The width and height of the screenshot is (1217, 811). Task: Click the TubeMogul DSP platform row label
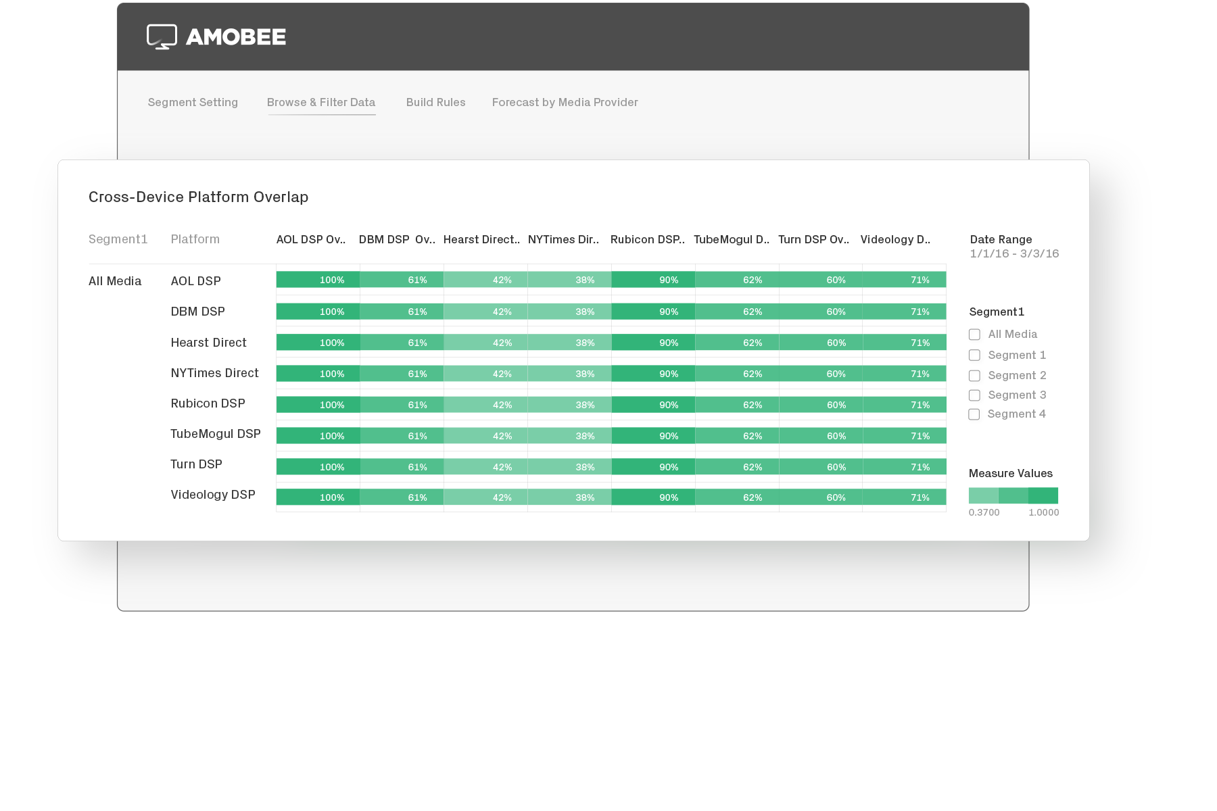click(216, 434)
